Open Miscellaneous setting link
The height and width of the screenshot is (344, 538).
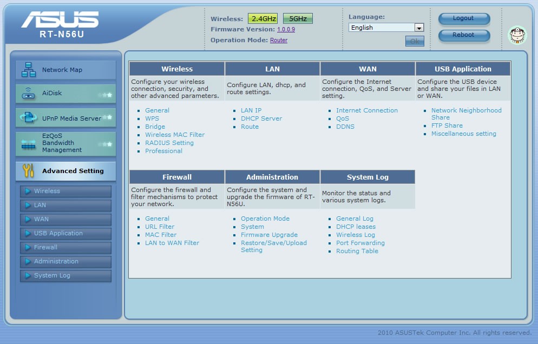[463, 134]
